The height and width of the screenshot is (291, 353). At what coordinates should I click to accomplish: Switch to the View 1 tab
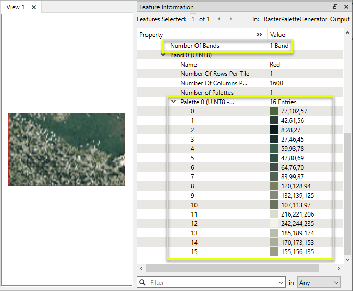click(16, 7)
